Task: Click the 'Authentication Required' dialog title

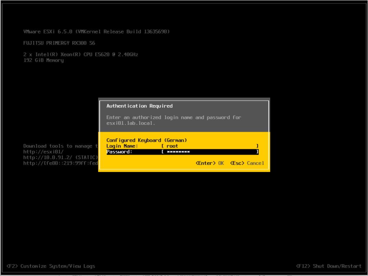Action: [x=139, y=106]
